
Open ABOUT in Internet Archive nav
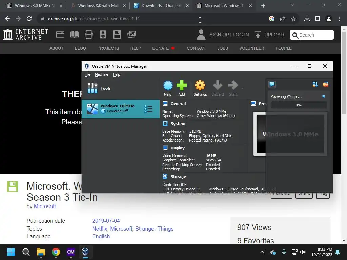57,48
